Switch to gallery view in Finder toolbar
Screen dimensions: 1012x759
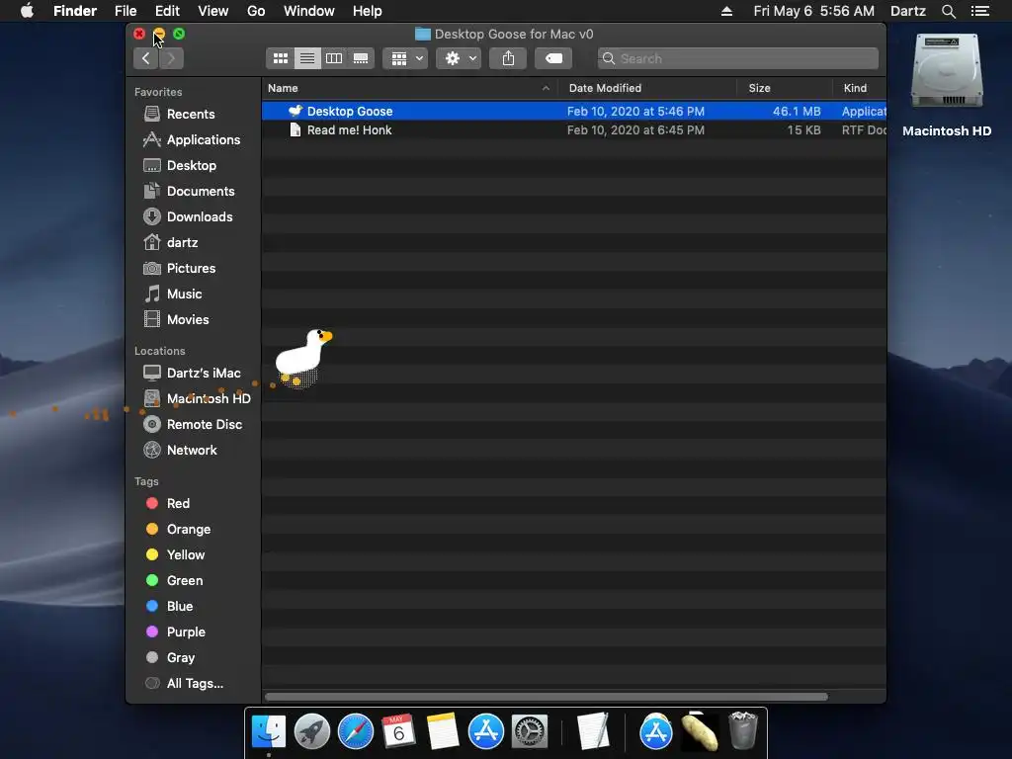point(361,58)
